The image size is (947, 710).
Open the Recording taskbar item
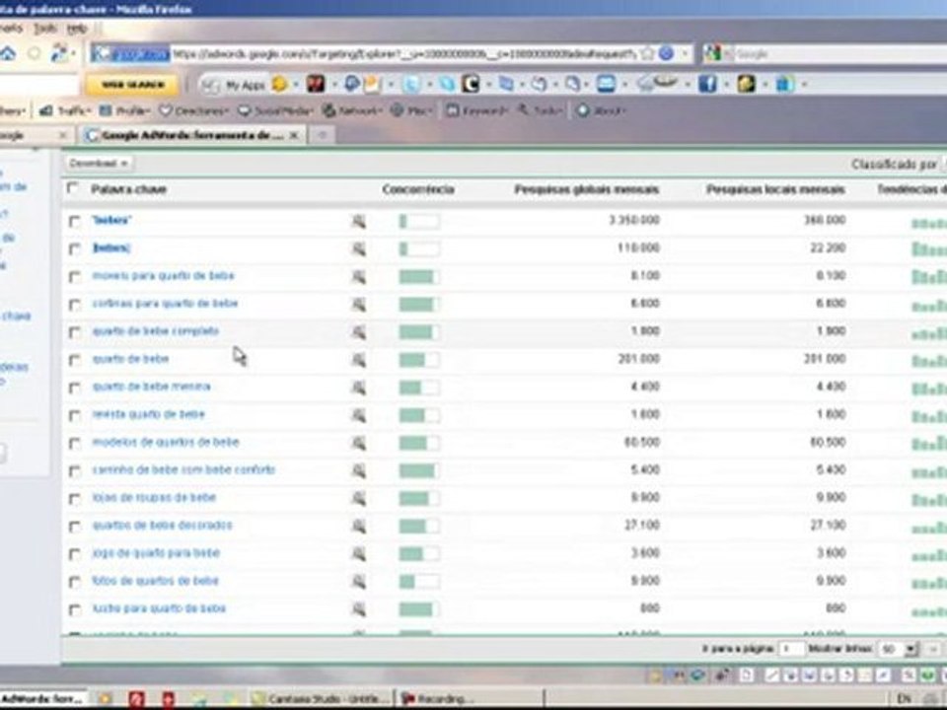point(470,699)
